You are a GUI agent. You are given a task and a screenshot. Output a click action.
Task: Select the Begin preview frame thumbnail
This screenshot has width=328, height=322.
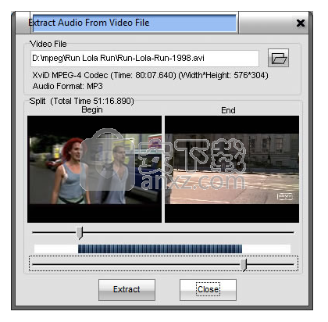tap(94, 169)
